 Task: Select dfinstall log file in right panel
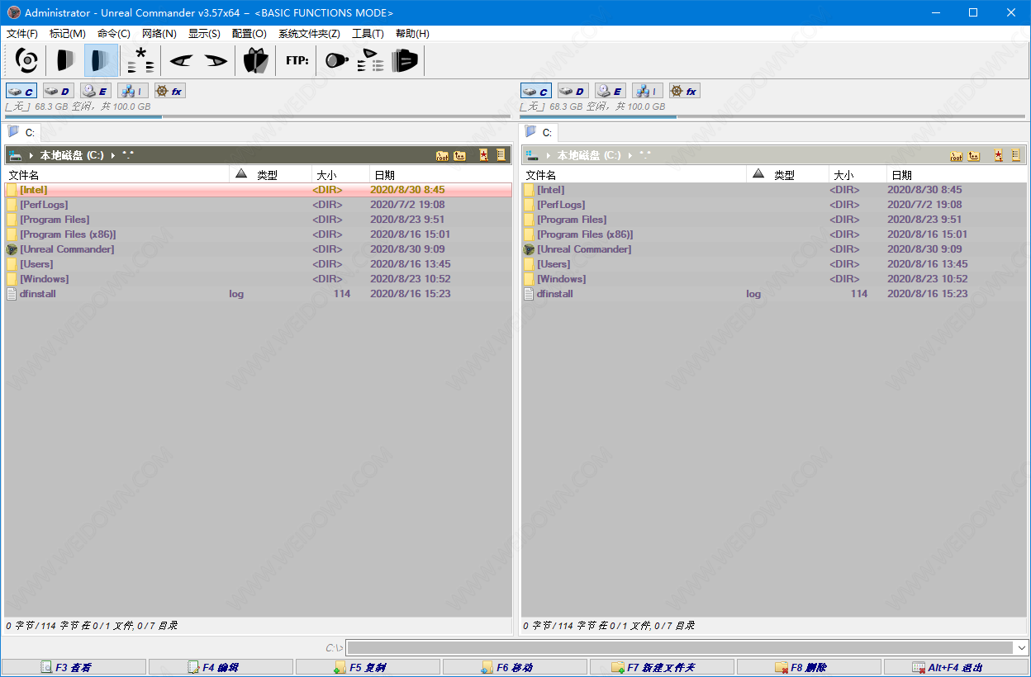pyautogui.click(x=774, y=294)
